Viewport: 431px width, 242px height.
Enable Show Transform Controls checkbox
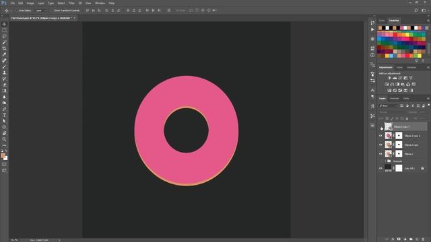pyautogui.click(x=52, y=11)
